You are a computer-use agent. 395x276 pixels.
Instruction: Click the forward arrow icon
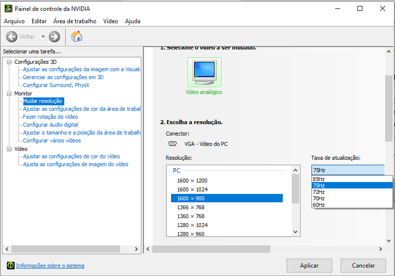54,37
